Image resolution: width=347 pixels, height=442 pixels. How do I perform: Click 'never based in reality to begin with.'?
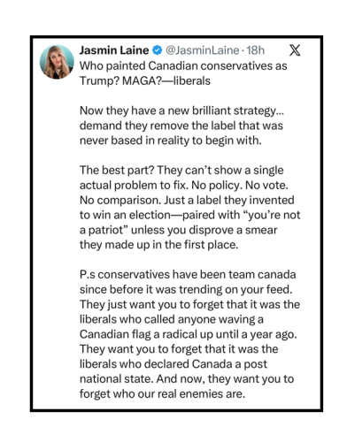tap(171, 141)
